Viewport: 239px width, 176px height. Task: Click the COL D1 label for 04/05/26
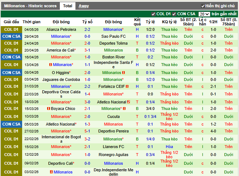(12, 29)
